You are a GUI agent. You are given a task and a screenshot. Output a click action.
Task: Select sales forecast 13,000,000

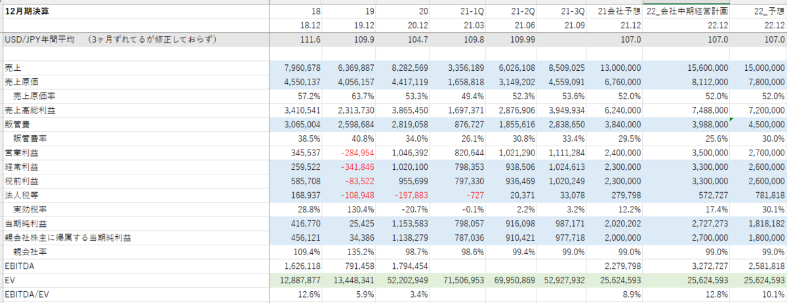click(621, 68)
